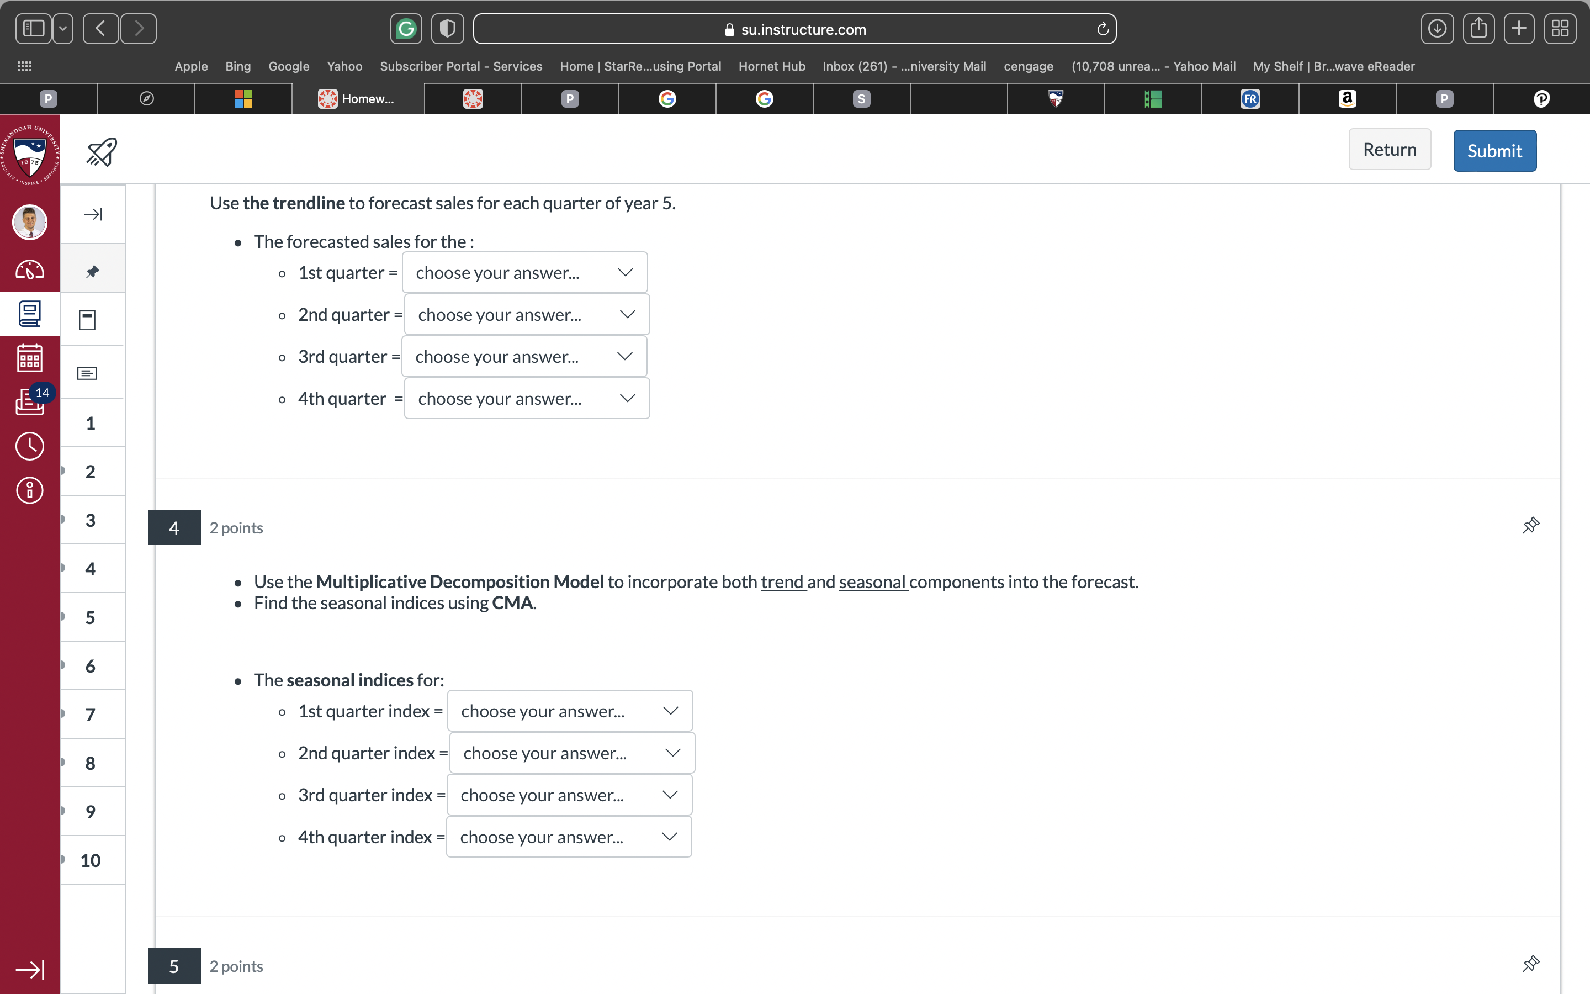Collapse the question navigator panel arrow
Viewport: 1590px width, 994px height.
click(x=93, y=214)
